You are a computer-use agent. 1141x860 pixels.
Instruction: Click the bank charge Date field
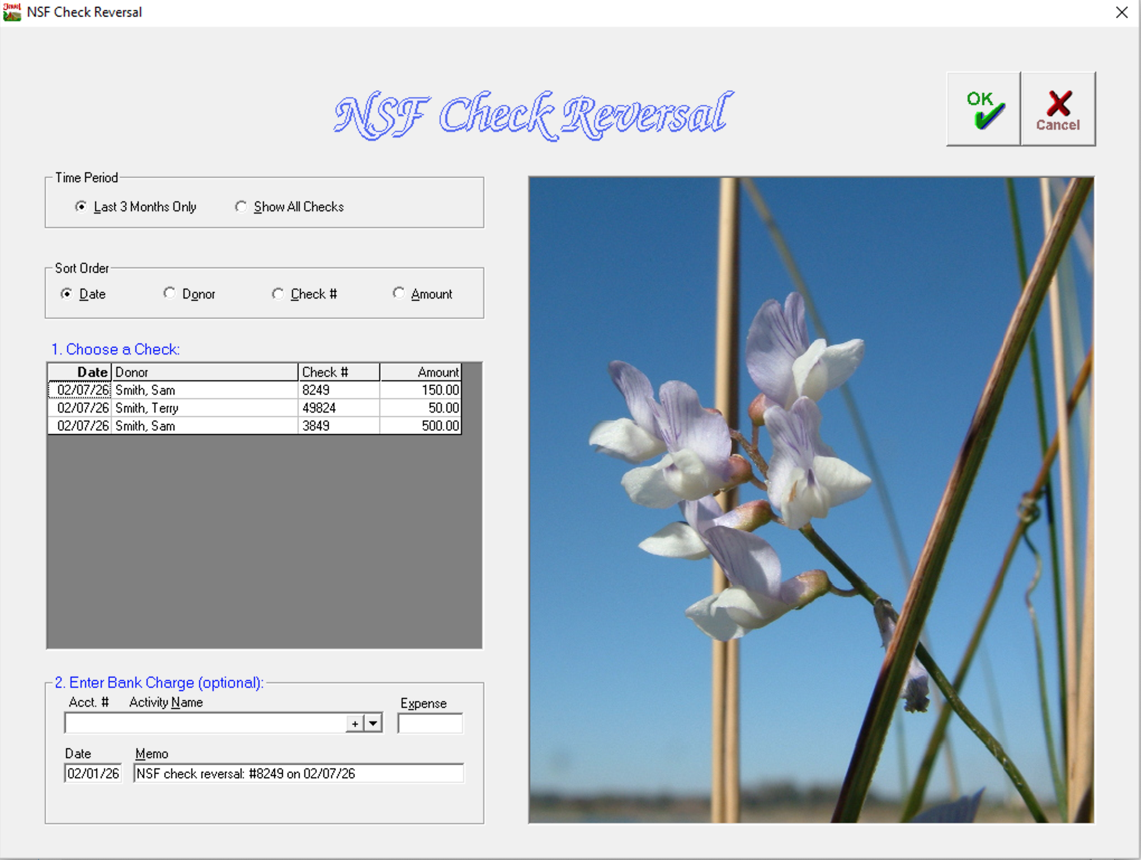tap(93, 773)
